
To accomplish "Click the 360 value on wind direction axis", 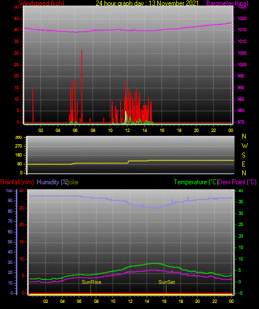I will pyautogui.click(x=18, y=138).
